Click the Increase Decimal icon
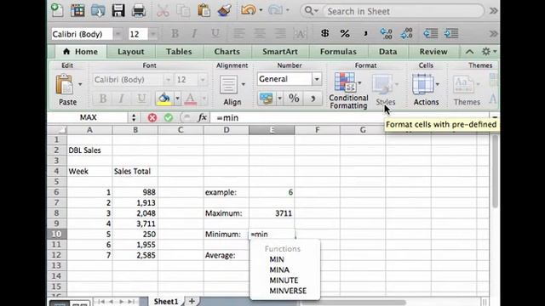The width and height of the screenshot is (545, 306). [386, 33]
